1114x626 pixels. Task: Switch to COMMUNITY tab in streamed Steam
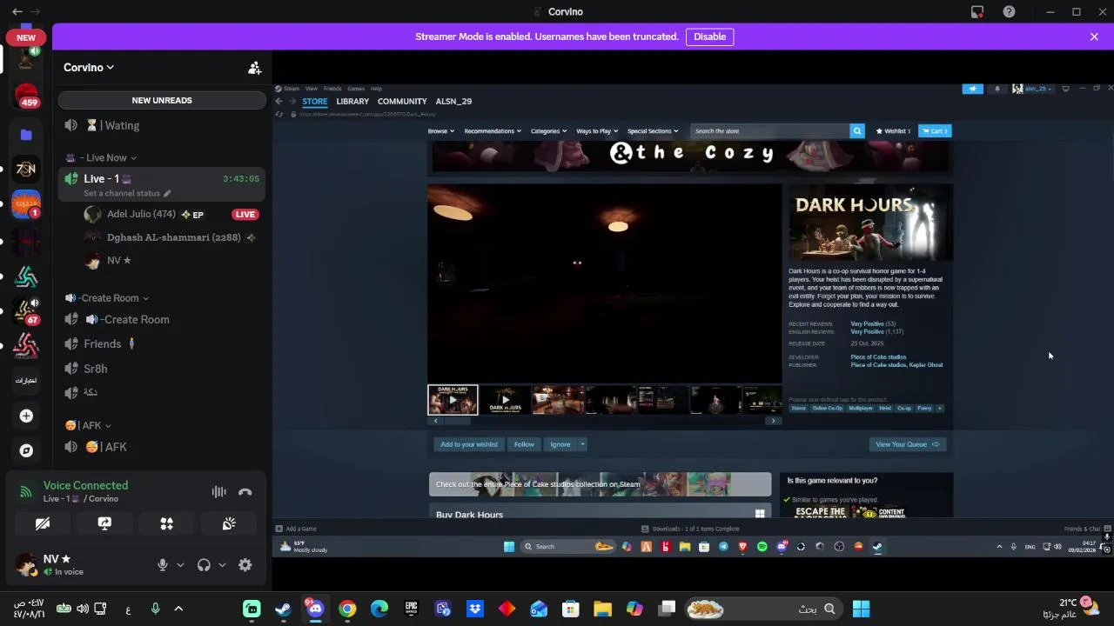click(x=402, y=101)
